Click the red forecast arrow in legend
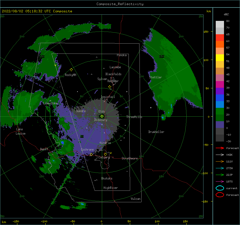This screenshot has height=225, width=240. 220,148
